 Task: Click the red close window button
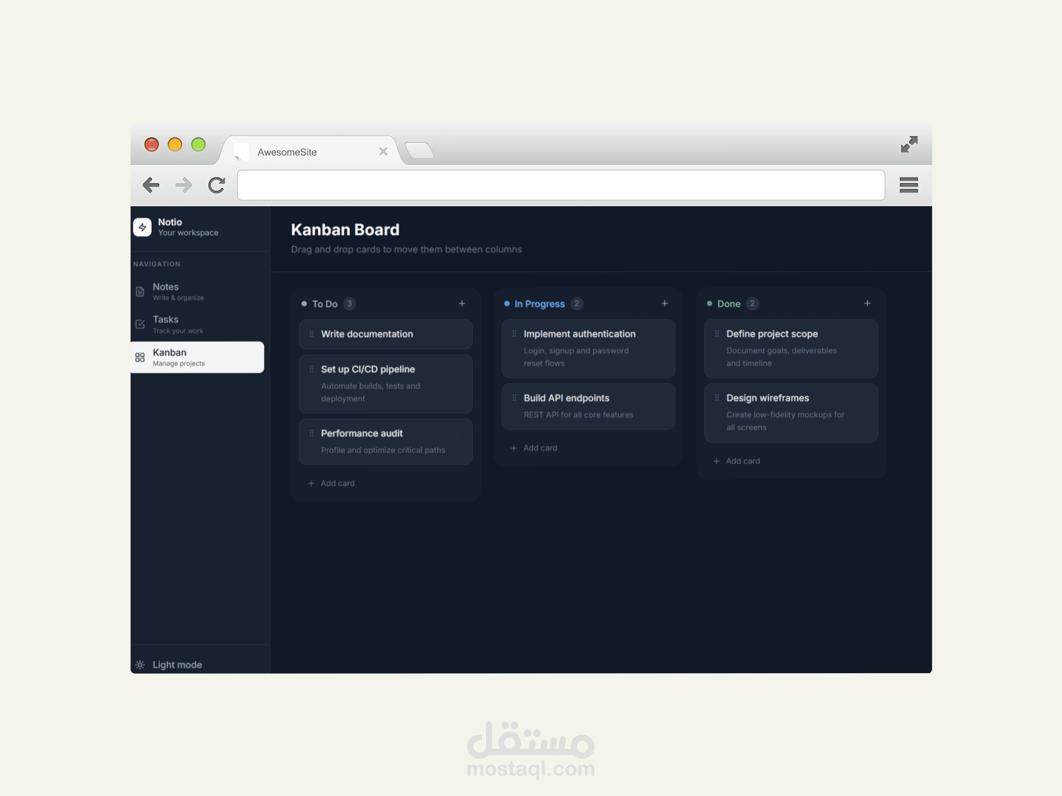[152, 144]
